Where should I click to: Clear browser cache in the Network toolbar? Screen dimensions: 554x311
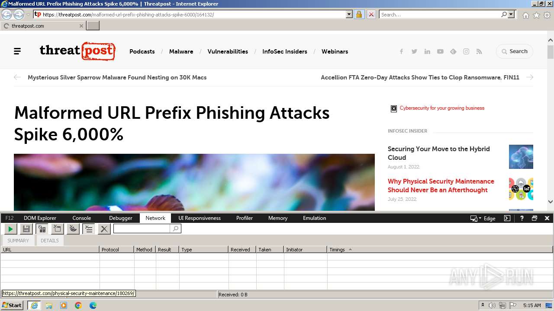coord(57,229)
